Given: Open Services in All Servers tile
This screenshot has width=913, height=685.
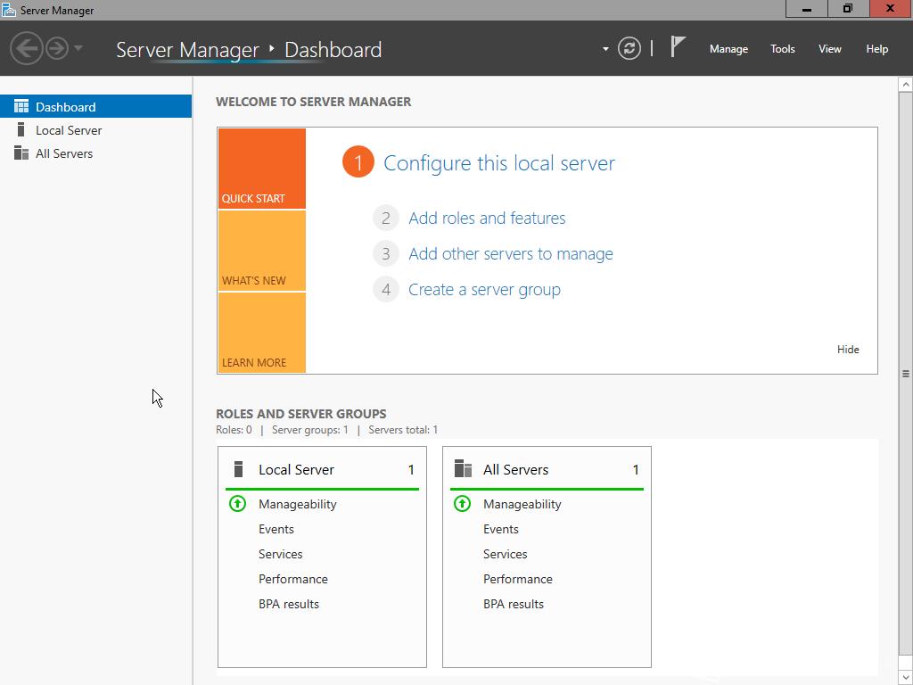Looking at the screenshot, I should [x=506, y=554].
